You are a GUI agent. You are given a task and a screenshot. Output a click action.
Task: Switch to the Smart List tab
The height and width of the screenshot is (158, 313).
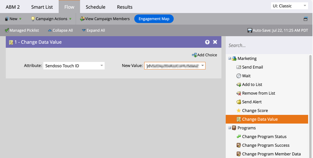pyautogui.click(x=42, y=7)
